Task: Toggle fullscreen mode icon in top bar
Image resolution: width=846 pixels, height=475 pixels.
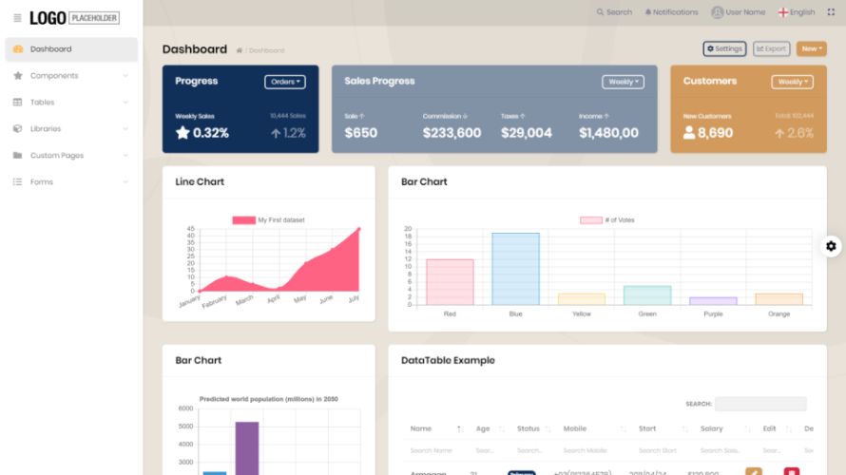Action: point(831,12)
